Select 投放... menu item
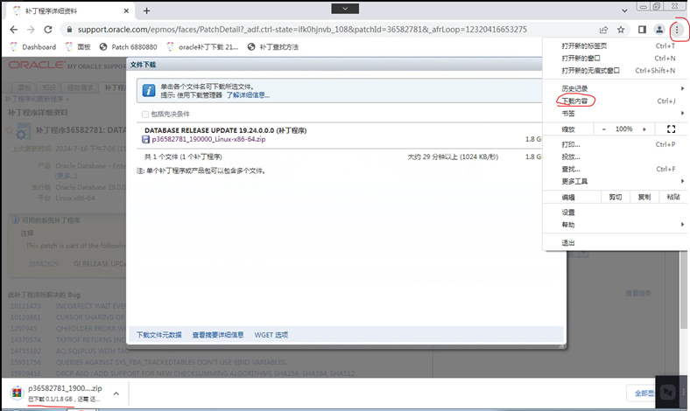This screenshot has height=411, width=690. [x=616, y=157]
